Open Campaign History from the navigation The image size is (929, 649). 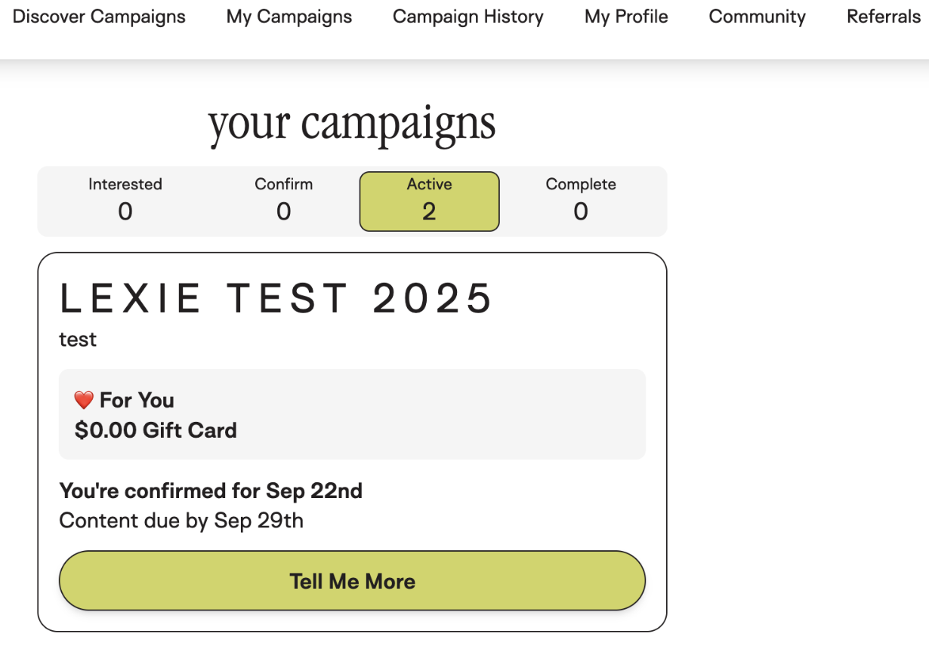pos(468,17)
